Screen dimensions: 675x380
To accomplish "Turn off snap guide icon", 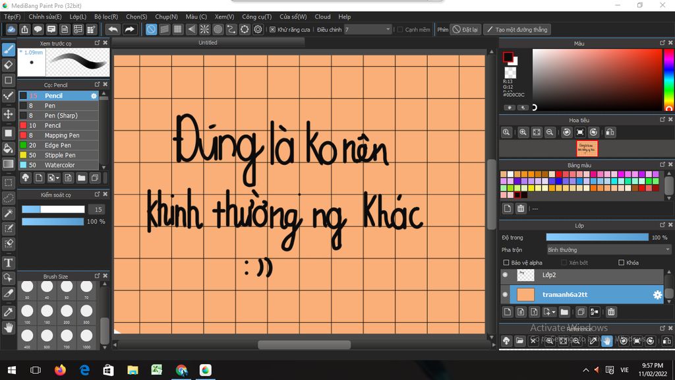I will 151,29.
